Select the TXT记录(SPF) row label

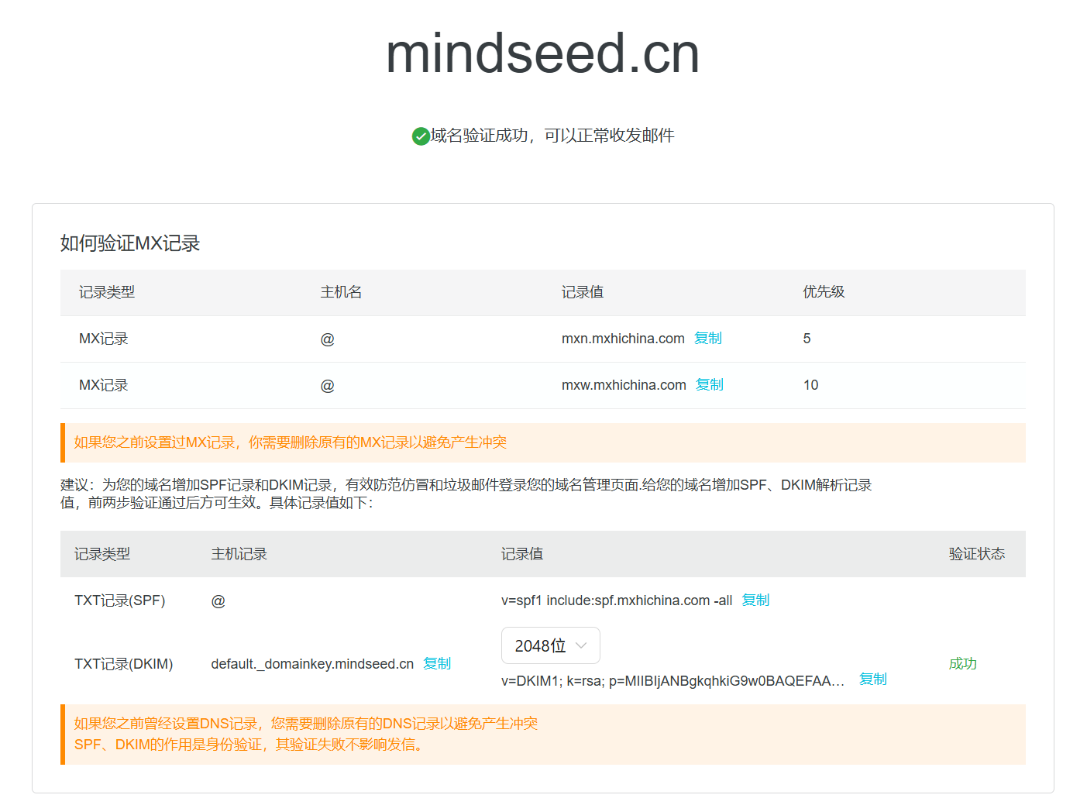tap(120, 600)
